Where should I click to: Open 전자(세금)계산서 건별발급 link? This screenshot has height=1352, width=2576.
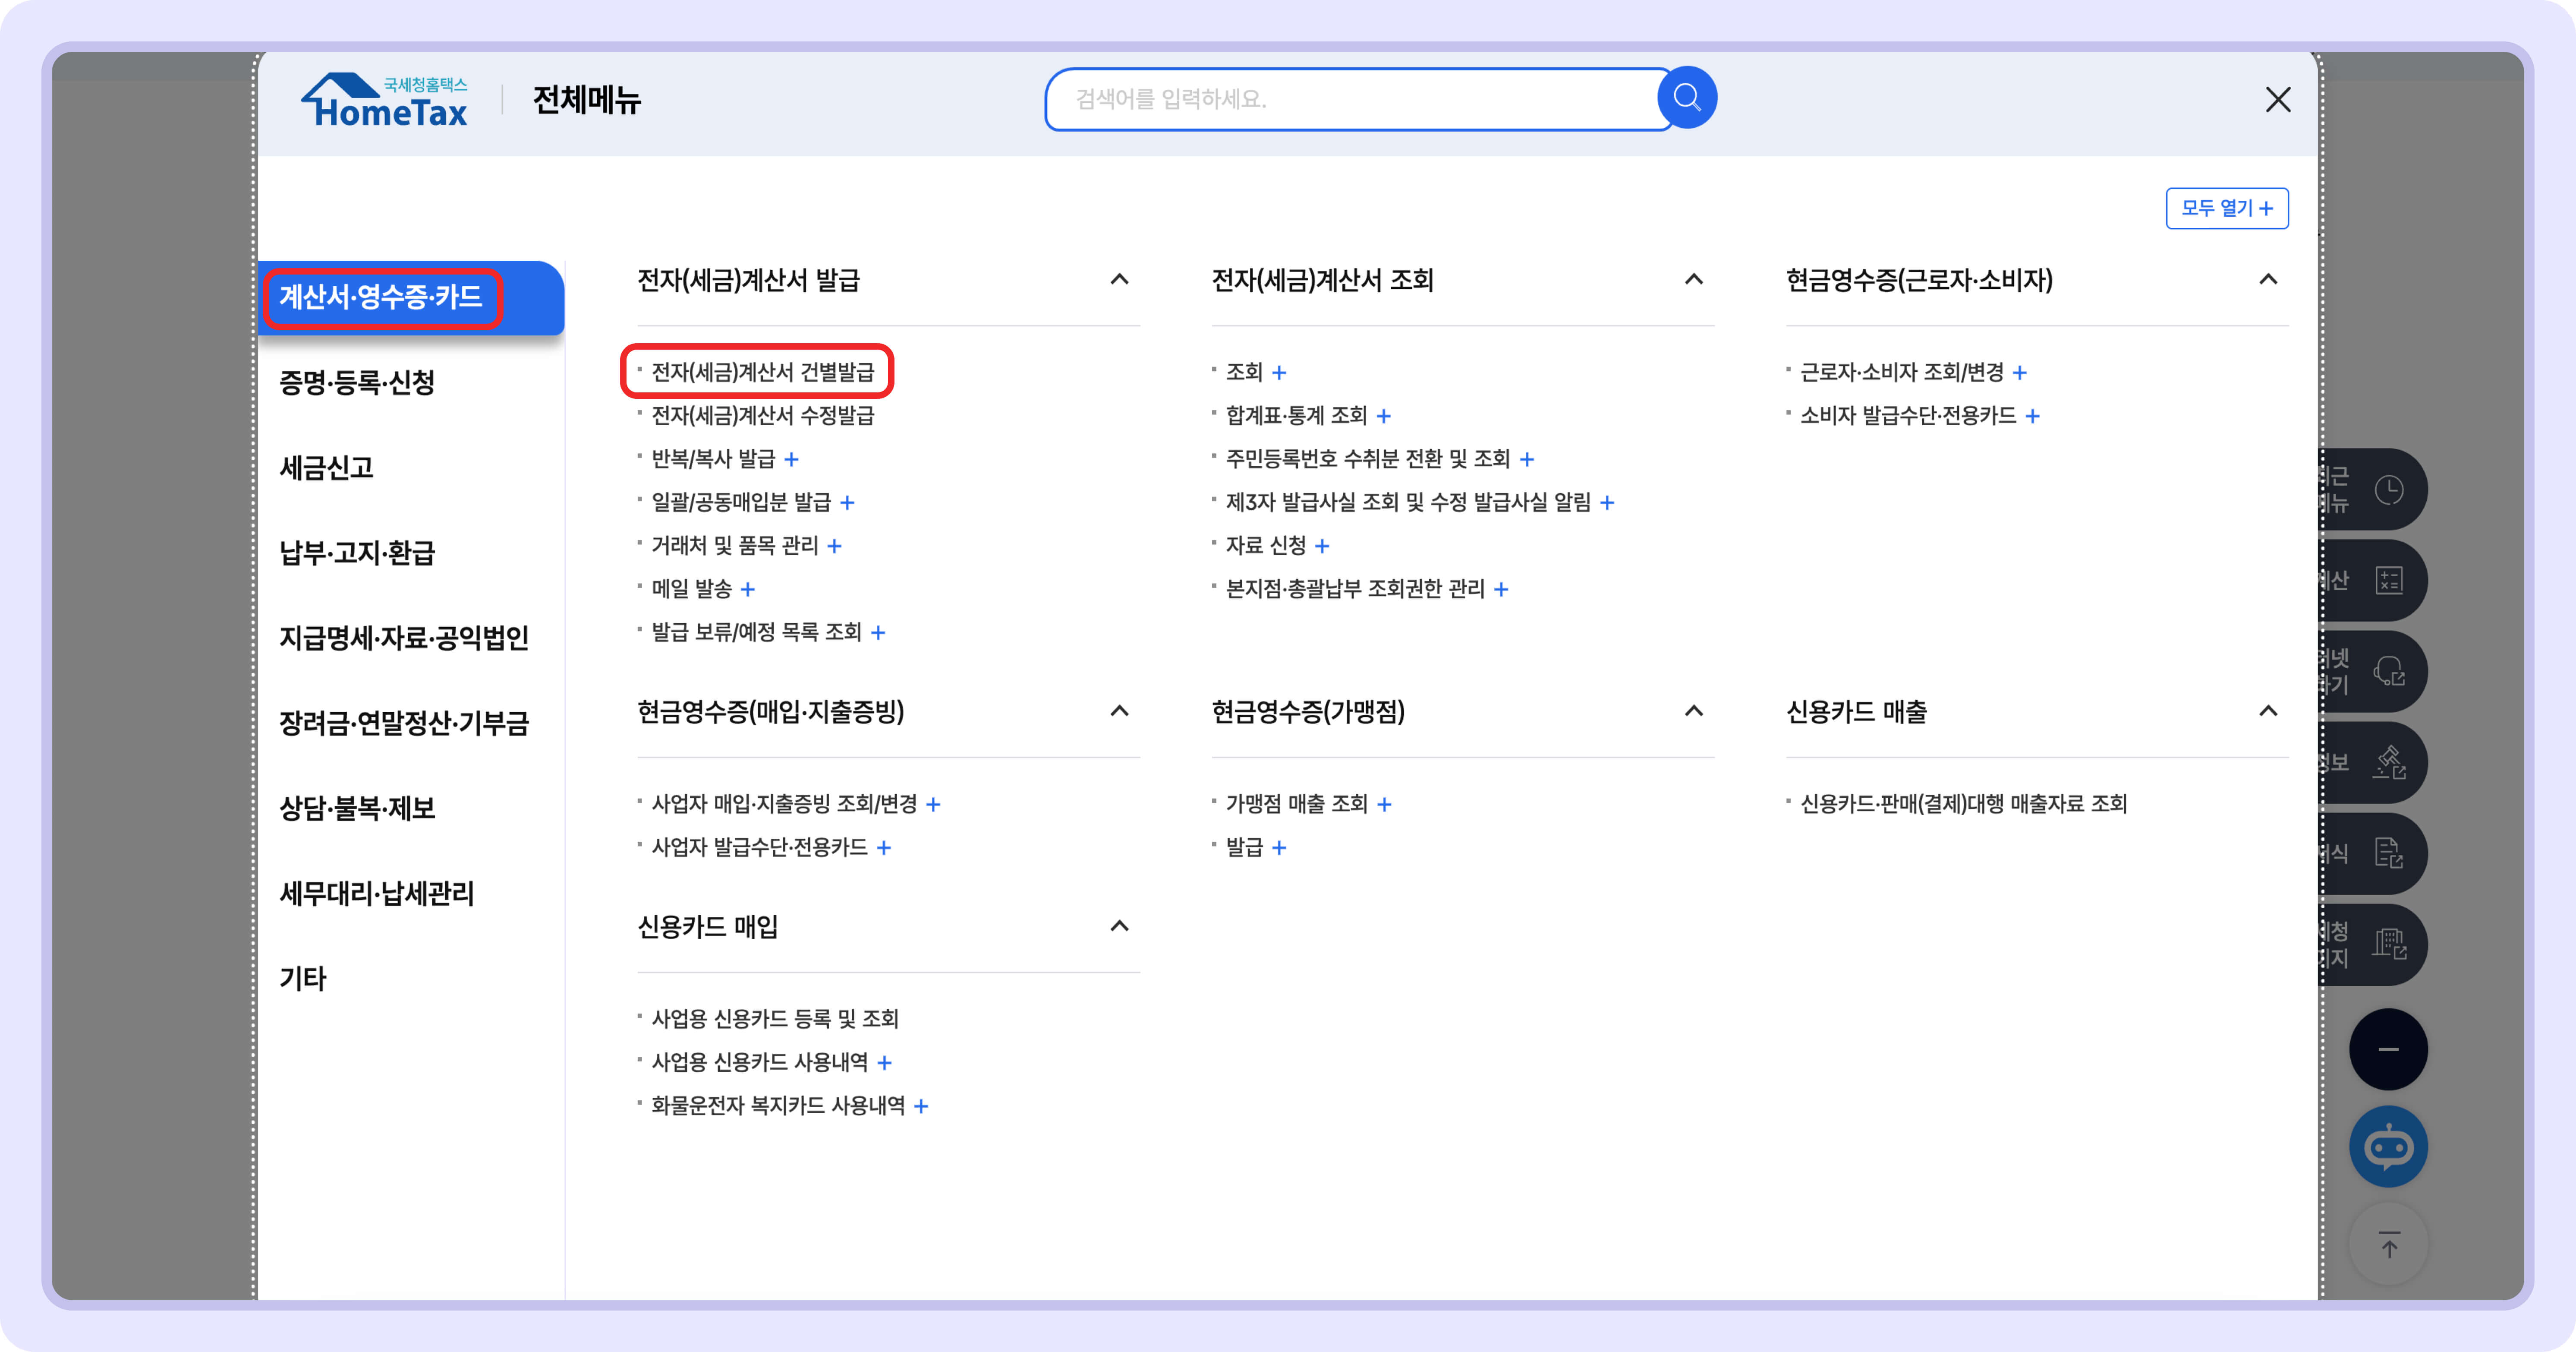(762, 372)
